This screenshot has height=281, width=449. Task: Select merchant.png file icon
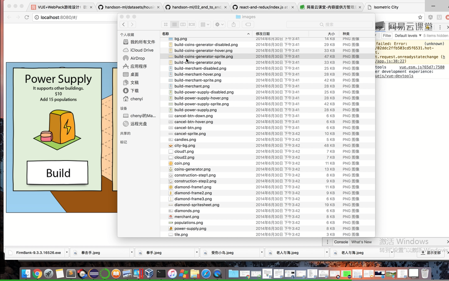[171, 217]
